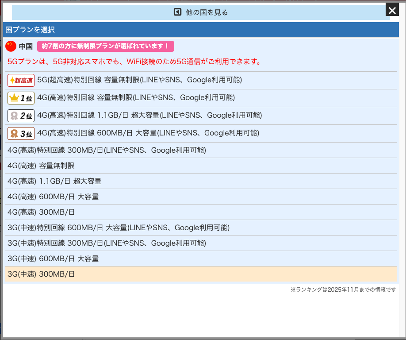Select the 4G(高速) 600MB/日 大容量 plan

pyautogui.click(x=53, y=197)
